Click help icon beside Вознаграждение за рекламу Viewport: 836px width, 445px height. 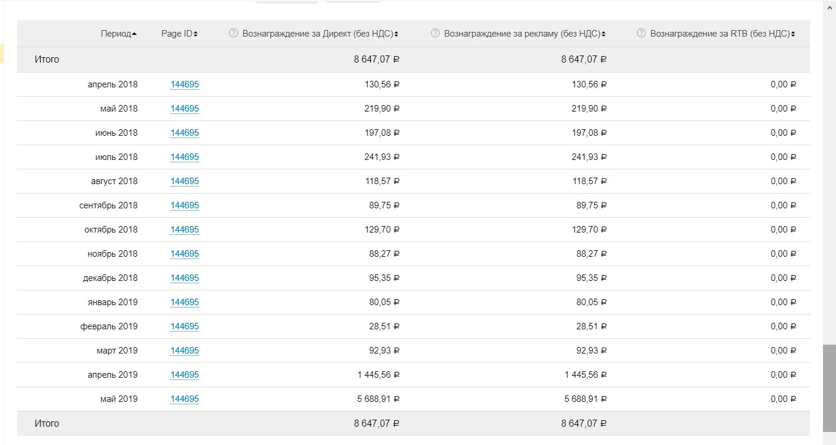(x=435, y=34)
